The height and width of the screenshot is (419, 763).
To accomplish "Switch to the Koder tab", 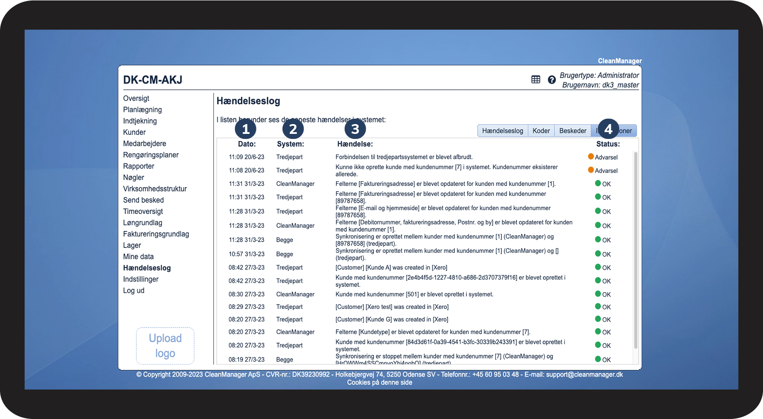I will pos(541,131).
